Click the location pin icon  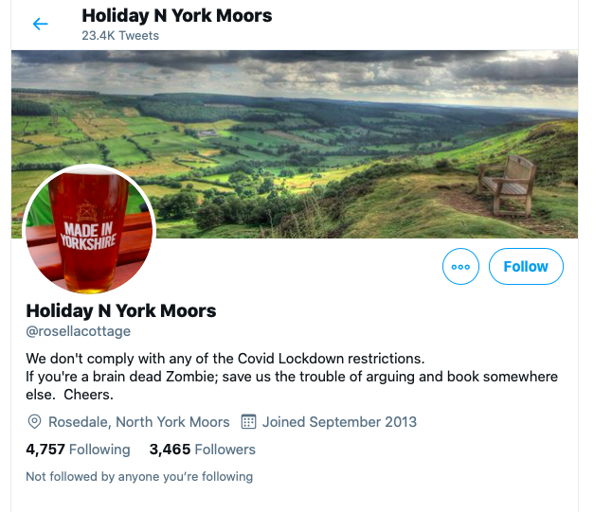(34, 421)
